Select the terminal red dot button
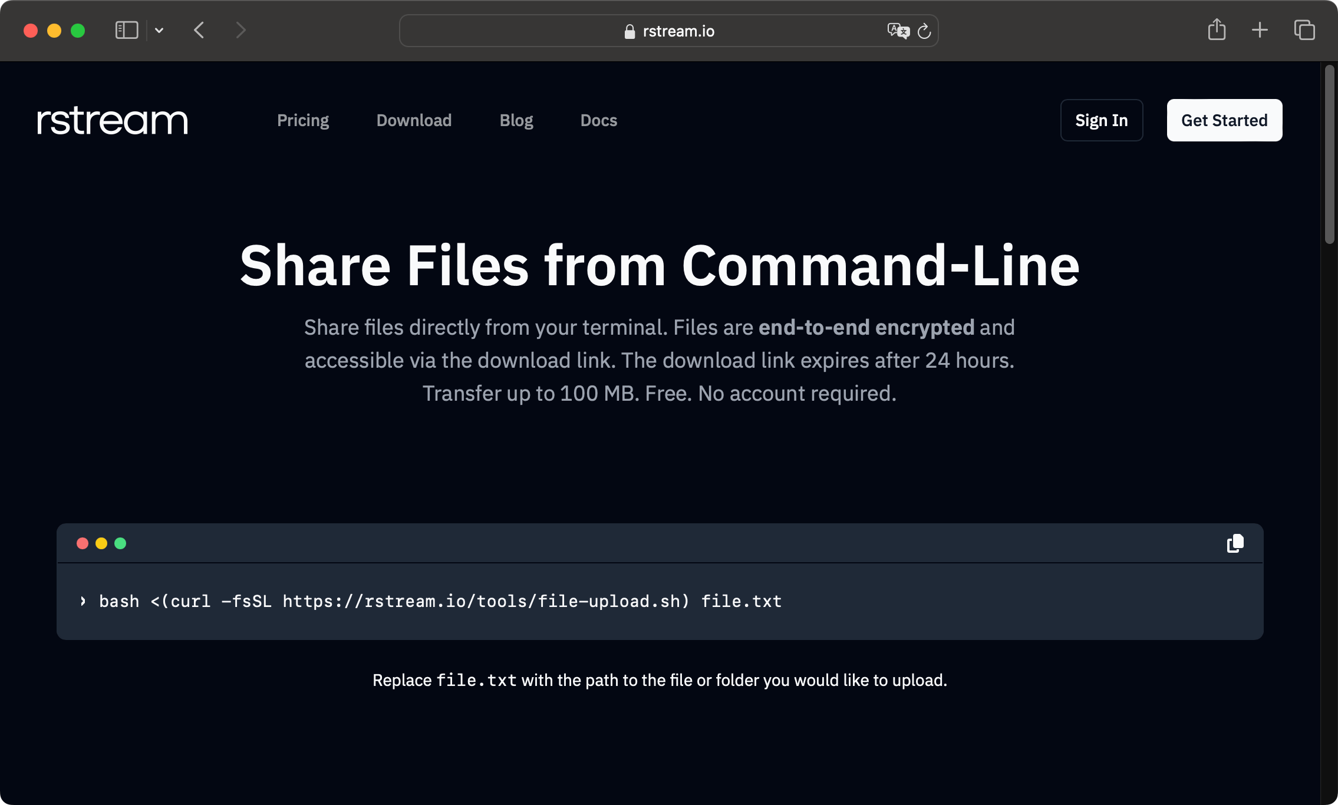 click(83, 543)
